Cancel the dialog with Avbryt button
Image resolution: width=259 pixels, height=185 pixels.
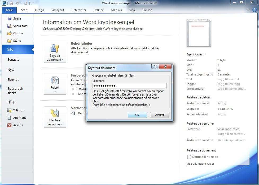click(160, 115)
